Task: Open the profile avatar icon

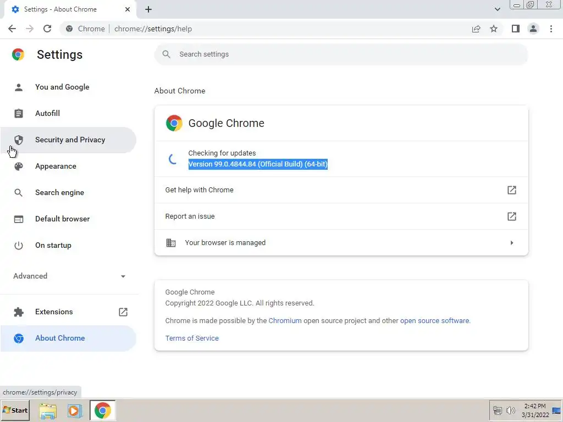Action: coord(533,29)
